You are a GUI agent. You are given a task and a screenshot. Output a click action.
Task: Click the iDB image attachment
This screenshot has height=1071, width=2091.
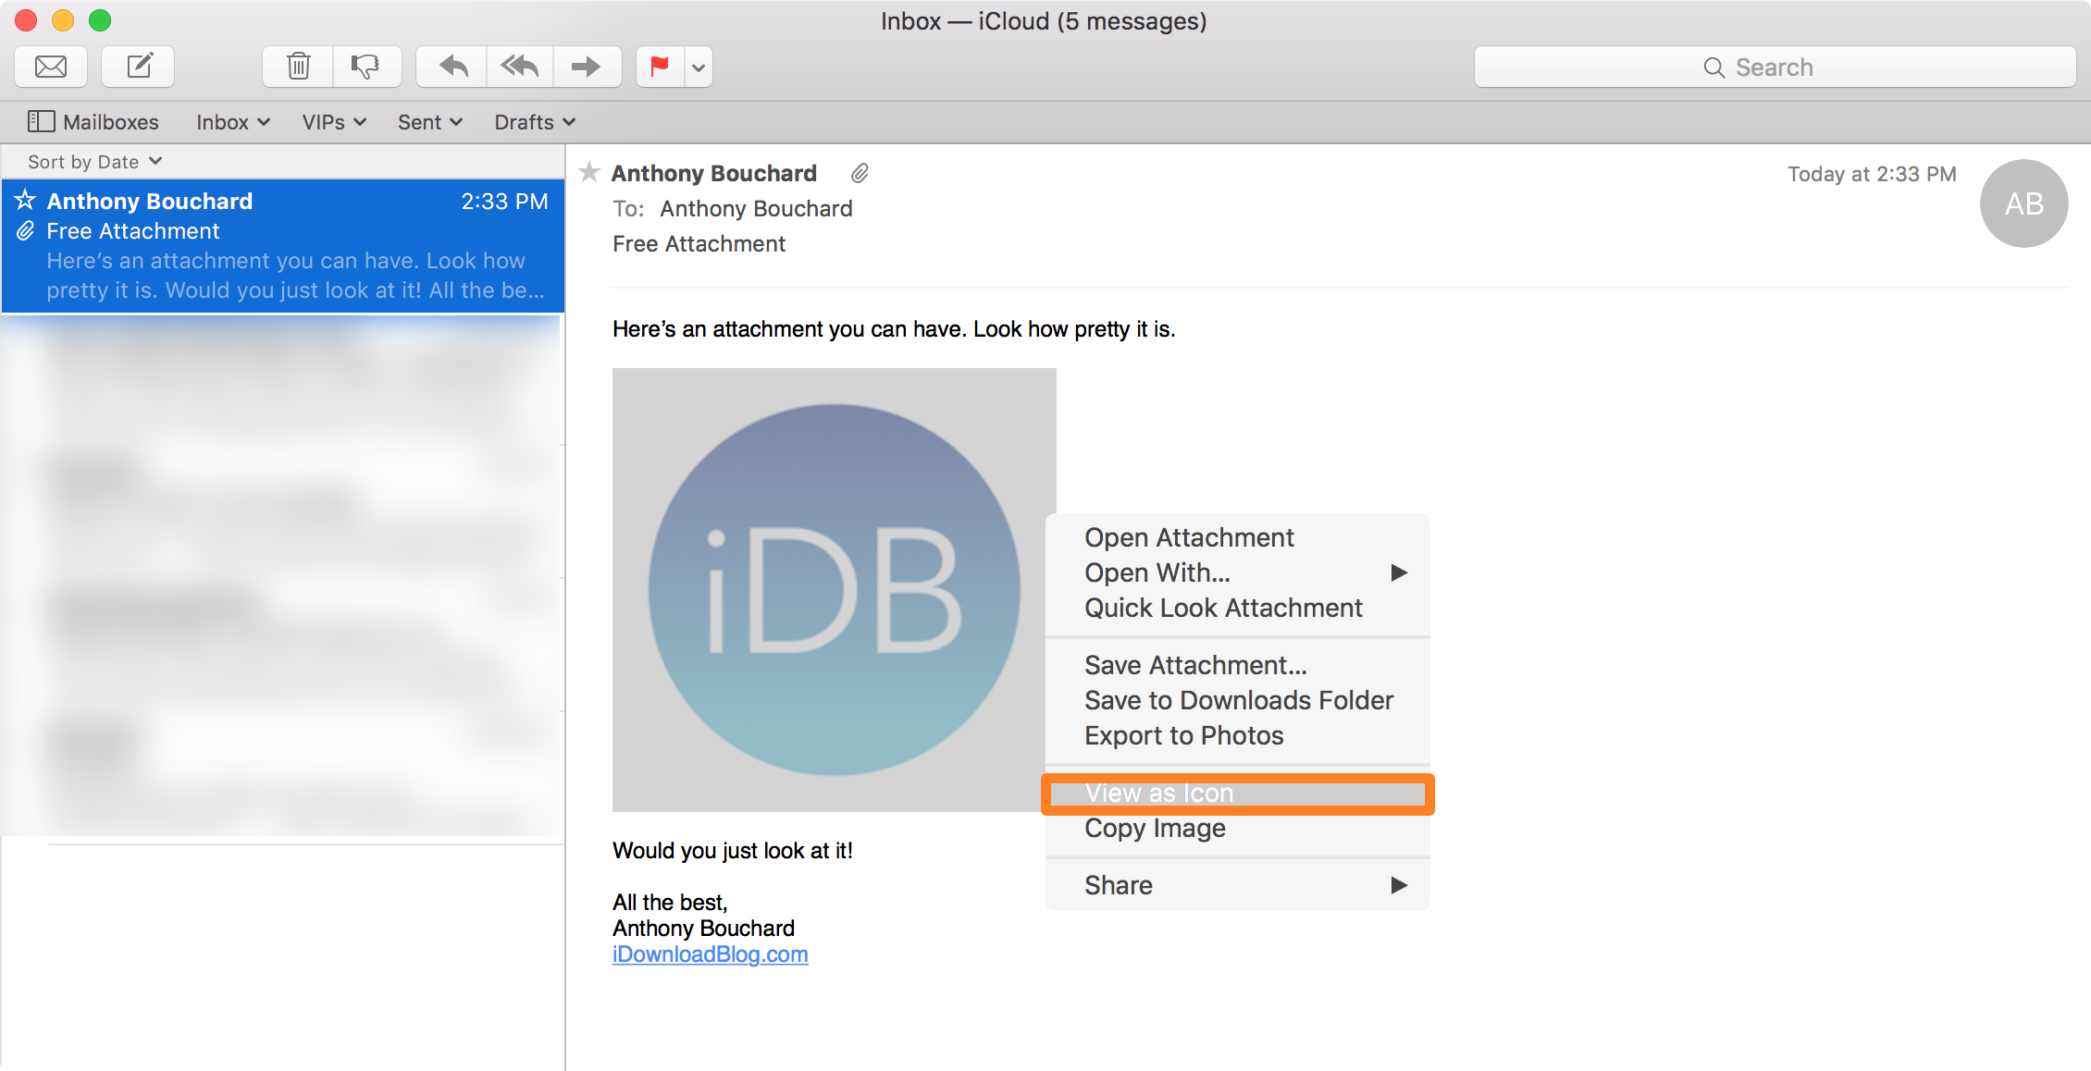(834, 590)
